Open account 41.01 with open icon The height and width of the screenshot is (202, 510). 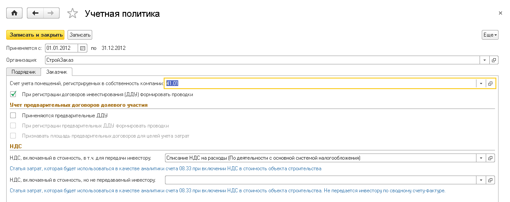[x=490, y=83]
